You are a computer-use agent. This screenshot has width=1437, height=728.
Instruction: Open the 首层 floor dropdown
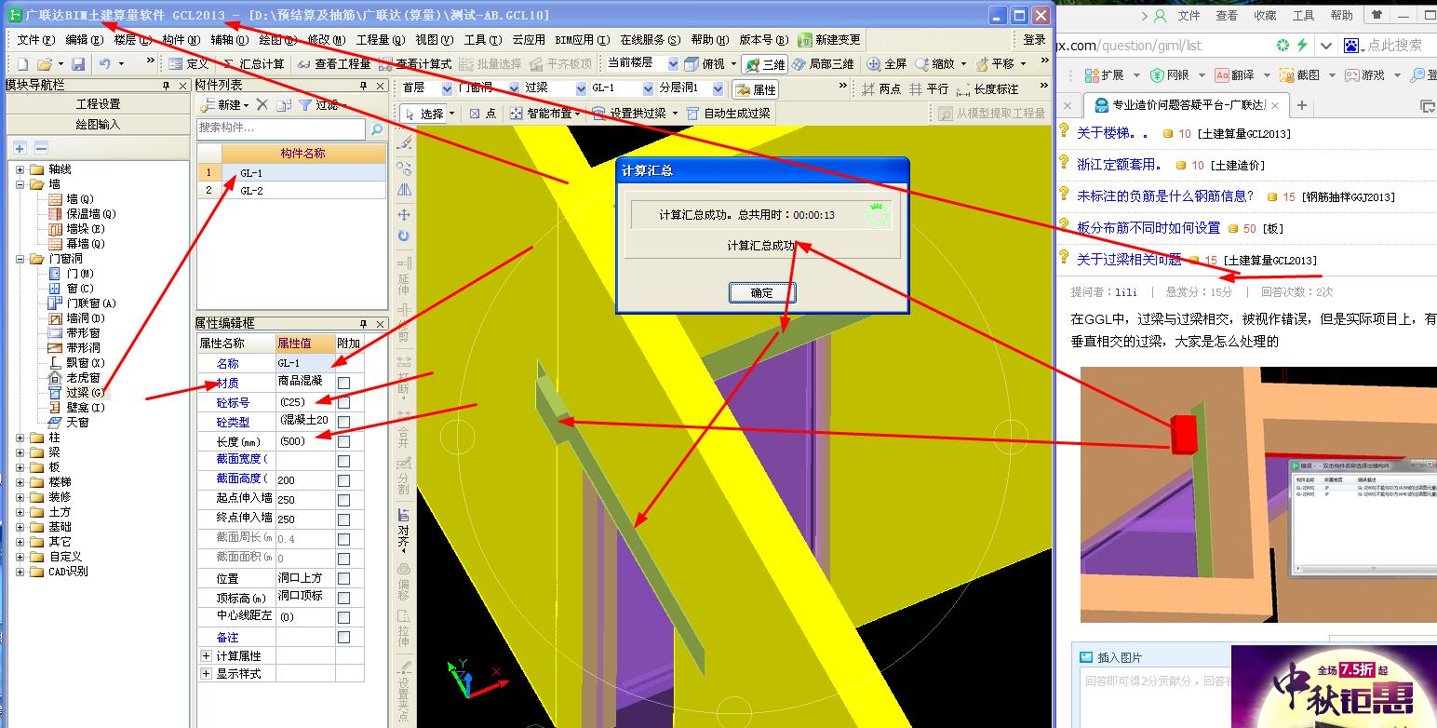tap(447, 88)
